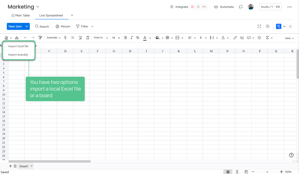Toggle italic formatting
This screenshot has height=174, width=299.
132,38
